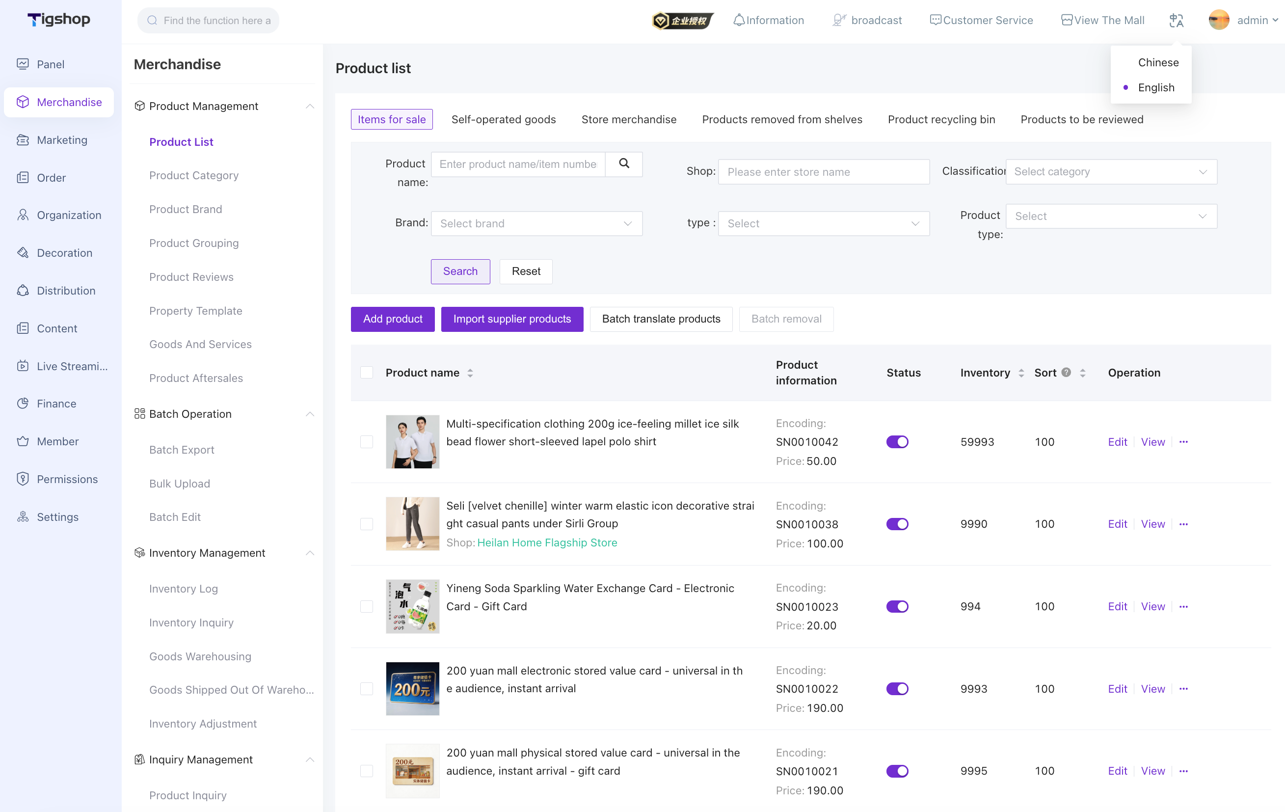1285x812 pixels.
Task: Check the select-all checkbox in table header
Action: click(x=367, y=372)
